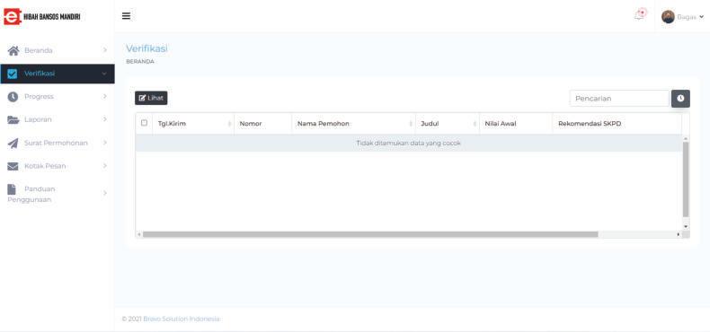Open the Bagas user dropdown

(x=682, y=17)
